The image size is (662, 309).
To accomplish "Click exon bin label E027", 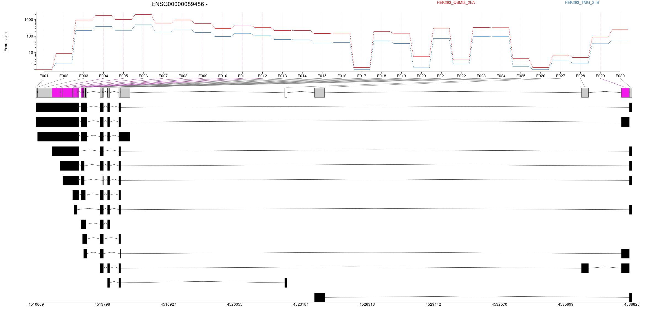I will [x=560, y=76].
